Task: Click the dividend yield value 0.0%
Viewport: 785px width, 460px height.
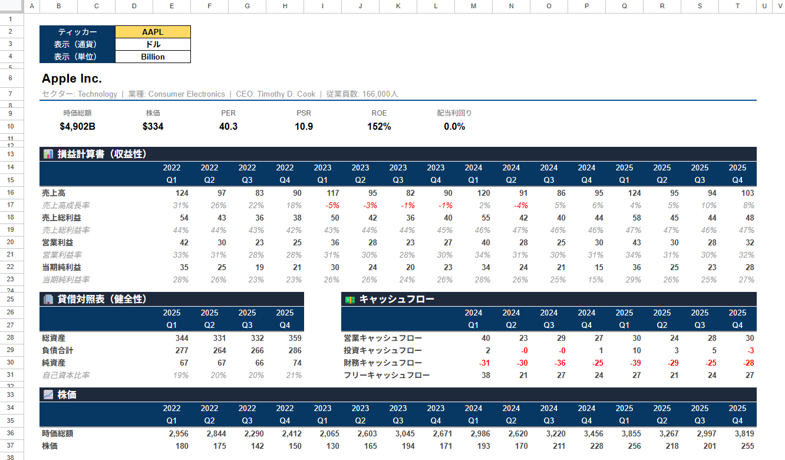Action: point(455,126)
